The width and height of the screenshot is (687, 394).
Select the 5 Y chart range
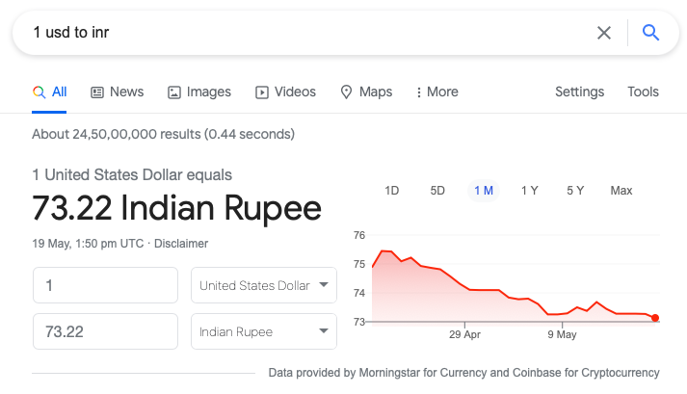click(x=575, y=191)
